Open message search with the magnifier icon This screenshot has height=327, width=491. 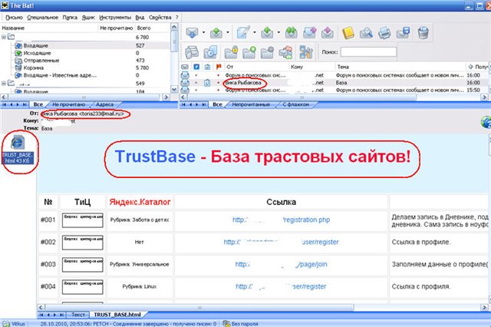tap(366, 32)
